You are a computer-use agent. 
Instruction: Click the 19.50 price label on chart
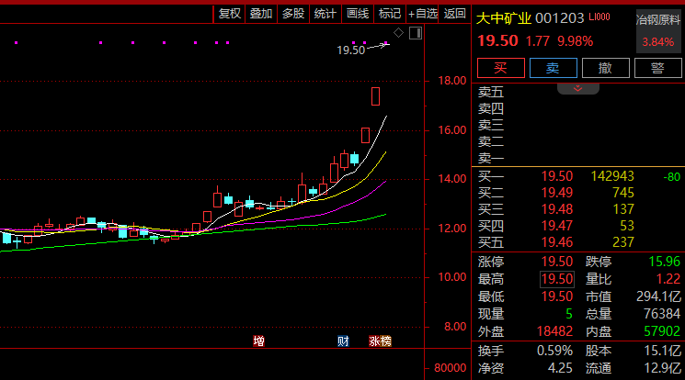coord(351,50)
